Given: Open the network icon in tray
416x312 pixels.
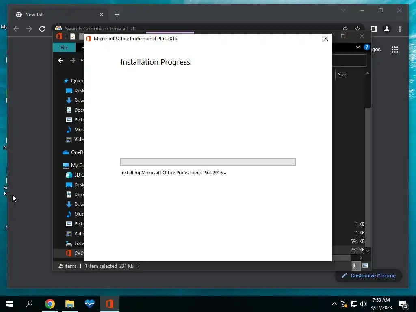Looking at the screenshot, I should click(x=354, y=304).
